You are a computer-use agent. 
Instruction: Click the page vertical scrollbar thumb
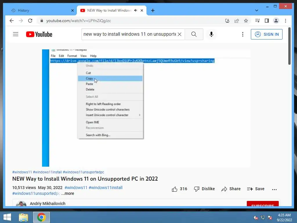click(289, 46)
